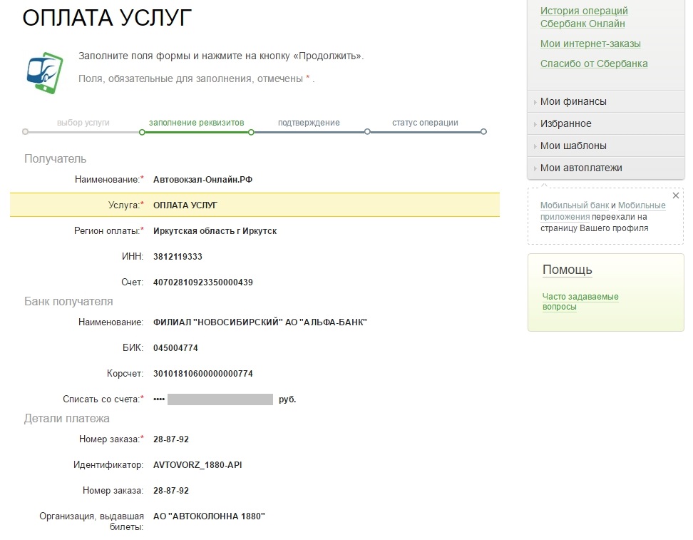Click the ИНН value 3812119333
Screen dimensions: 693x540
tap(178, 257)
